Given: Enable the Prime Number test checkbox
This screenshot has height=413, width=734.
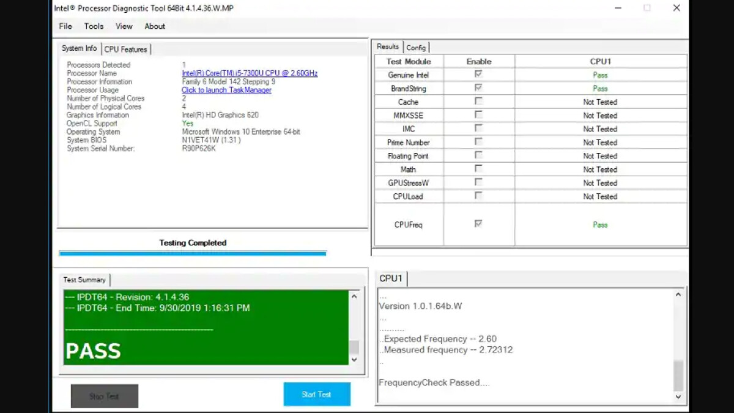Looking at the screenshot, I should 478,141.
